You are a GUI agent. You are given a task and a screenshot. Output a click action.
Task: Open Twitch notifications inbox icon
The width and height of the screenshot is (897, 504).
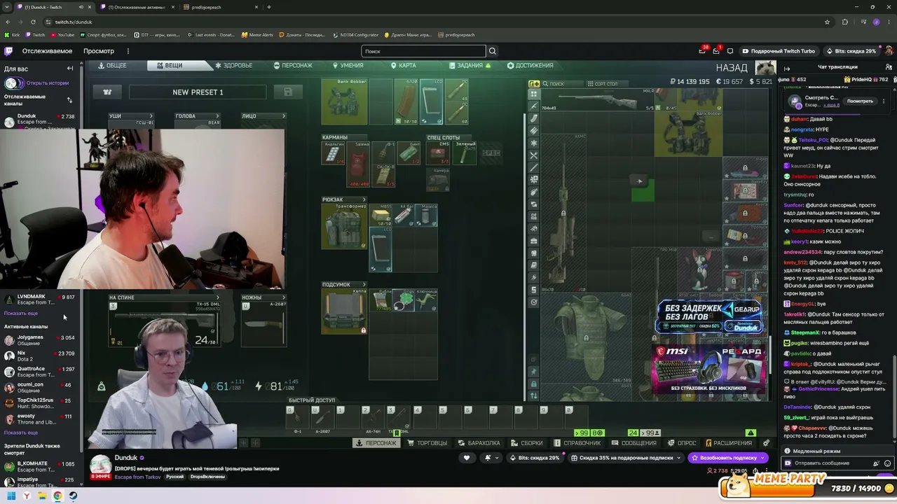[x=716, y=51]
